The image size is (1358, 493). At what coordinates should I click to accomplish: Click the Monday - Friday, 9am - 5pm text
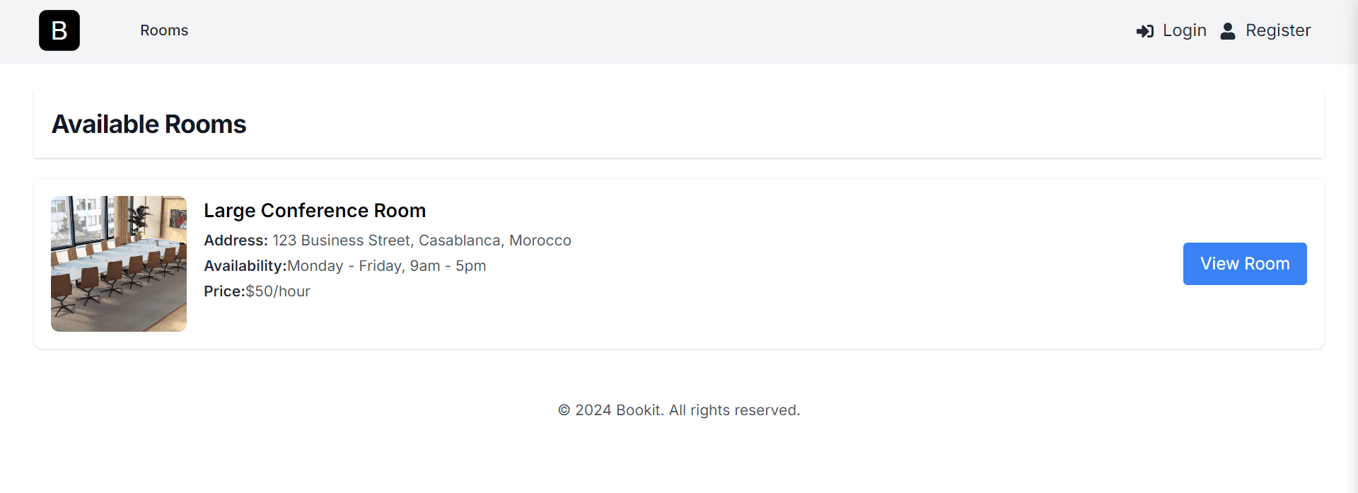tap(387, 266)
